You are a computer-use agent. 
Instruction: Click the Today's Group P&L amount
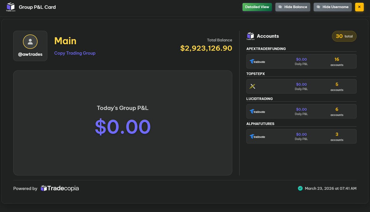pyautogui.click(x=123, y=127)
